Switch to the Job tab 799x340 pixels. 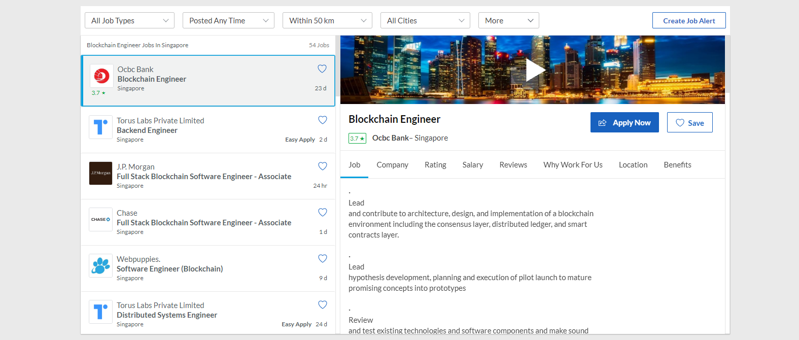click(354, 164)
